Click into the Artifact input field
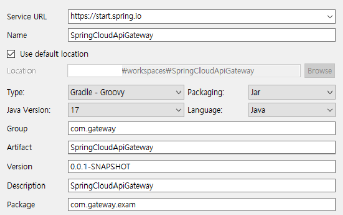 click(202, 147)
